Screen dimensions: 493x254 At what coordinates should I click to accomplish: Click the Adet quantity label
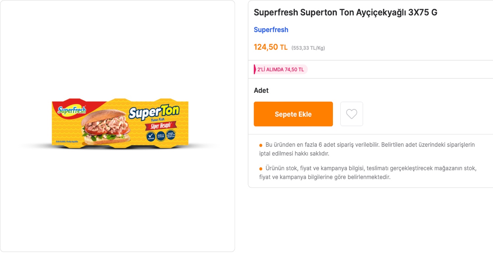point(261,90)
